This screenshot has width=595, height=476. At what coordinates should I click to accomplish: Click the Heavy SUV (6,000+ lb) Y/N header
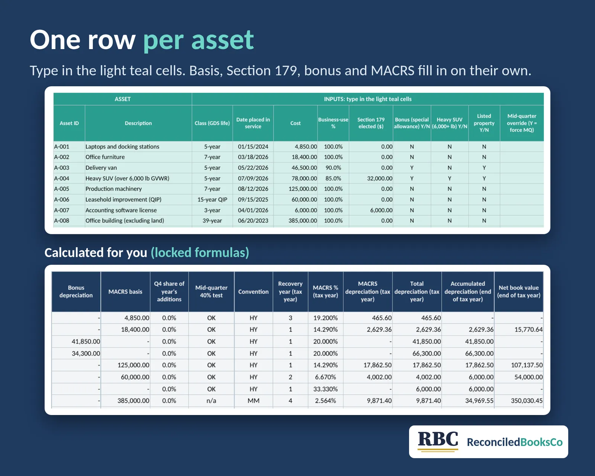(450, 123)
